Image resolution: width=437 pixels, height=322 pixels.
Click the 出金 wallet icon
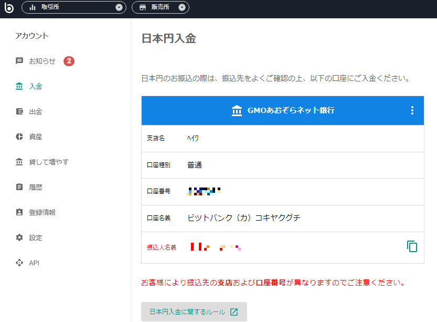[x=19, y=111]
